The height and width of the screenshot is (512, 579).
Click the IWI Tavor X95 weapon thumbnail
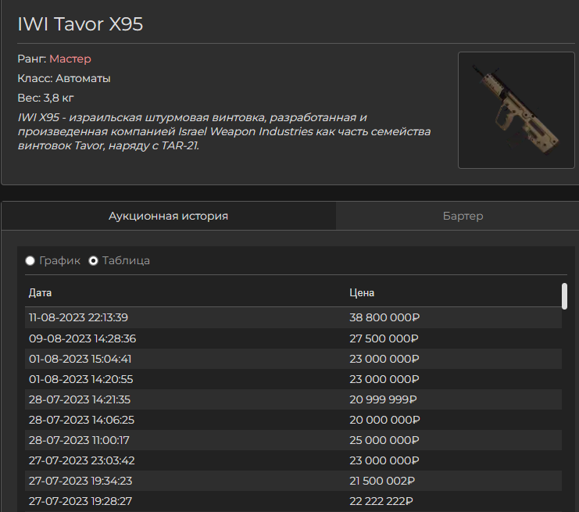pos(516,110)
